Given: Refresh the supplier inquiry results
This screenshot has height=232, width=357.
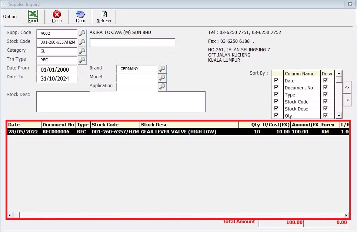Looking at the screenshot, I should [104, 16].
